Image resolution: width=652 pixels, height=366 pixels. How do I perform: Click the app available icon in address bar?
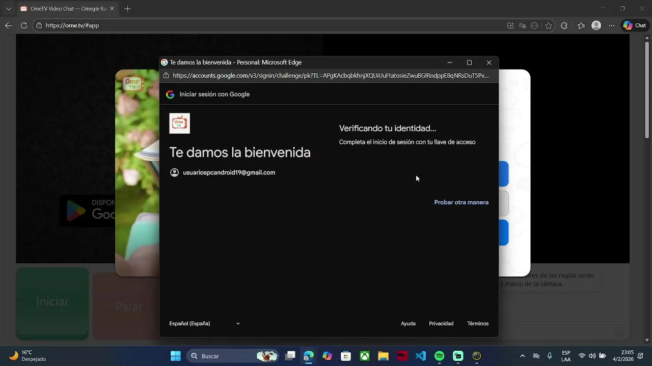[x=510, y=25]
